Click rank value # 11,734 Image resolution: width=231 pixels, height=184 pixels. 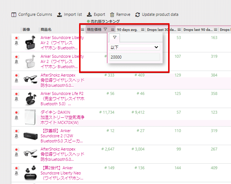coord(107,112)
